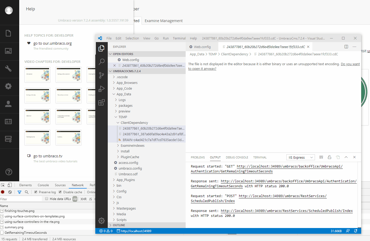
Task: Stop recording the network log
Action: [x=3, y=192]
